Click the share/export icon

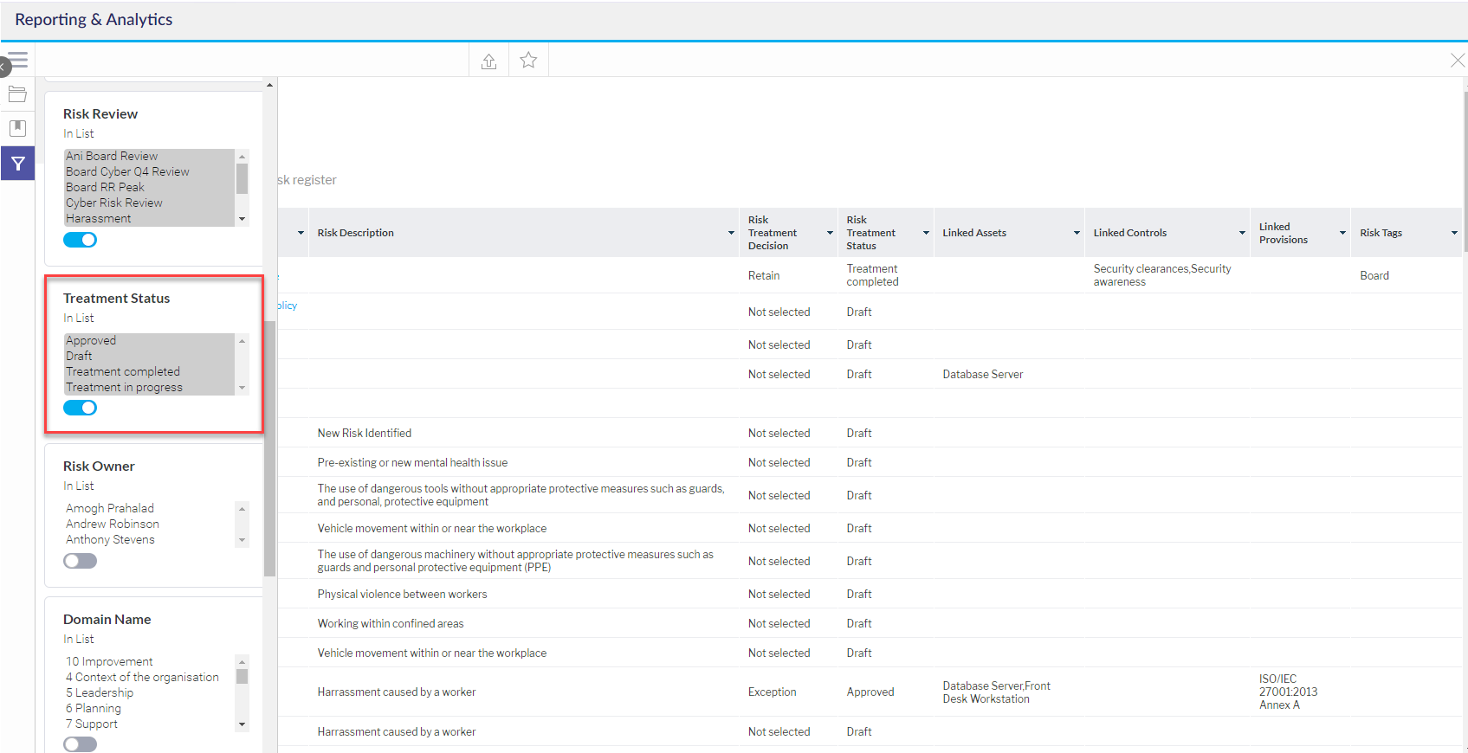click(x=488, y=61)
